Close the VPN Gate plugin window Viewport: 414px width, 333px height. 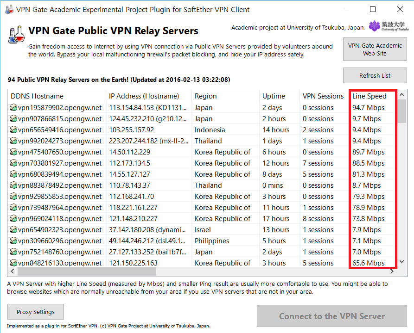coord(400,10)
